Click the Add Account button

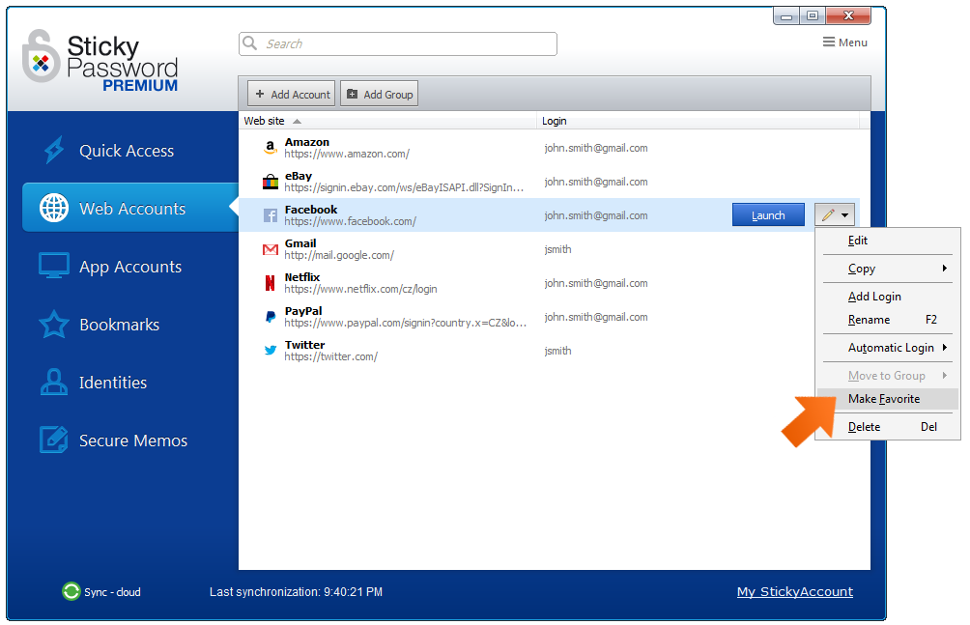pos(292,94)
